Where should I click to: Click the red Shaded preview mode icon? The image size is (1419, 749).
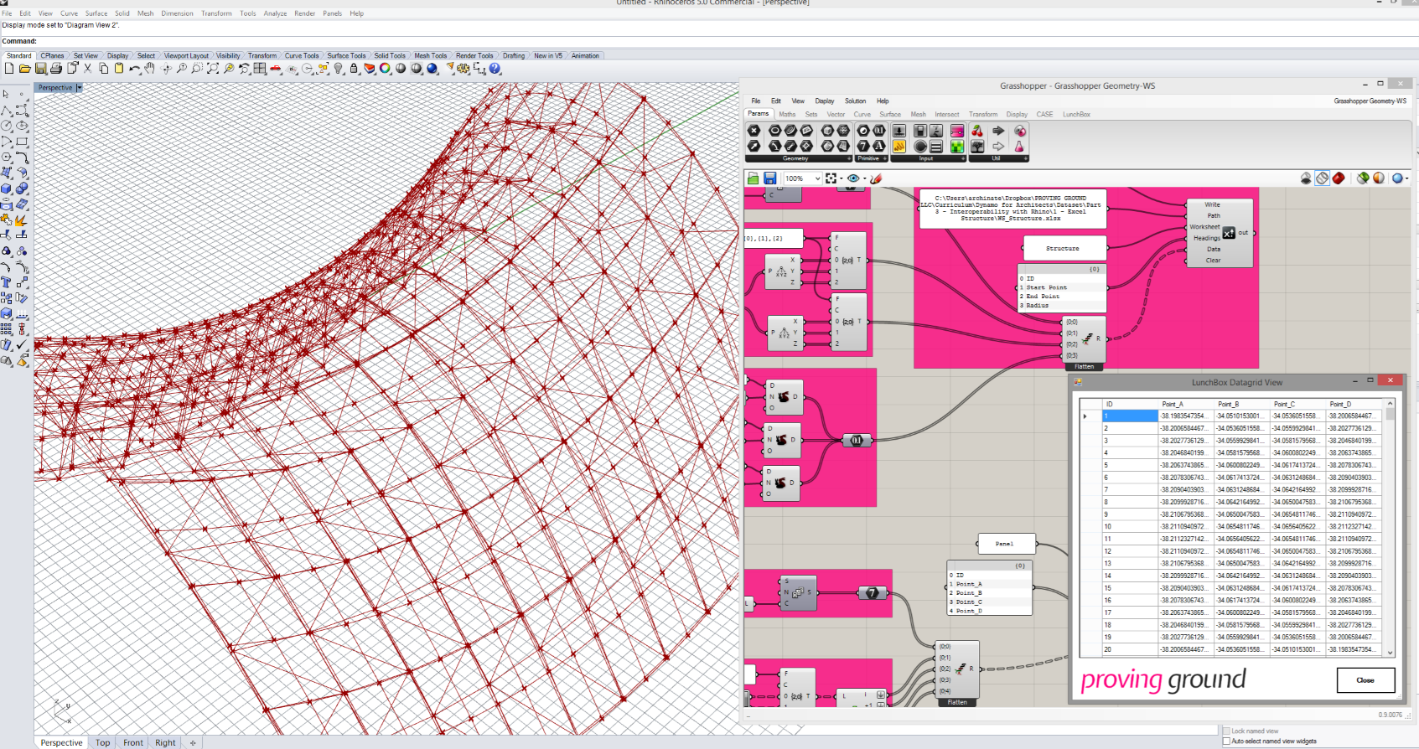pyautogui.click(x=1339, y=178)
